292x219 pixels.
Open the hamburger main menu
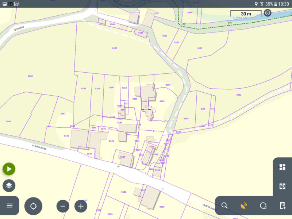9,205
